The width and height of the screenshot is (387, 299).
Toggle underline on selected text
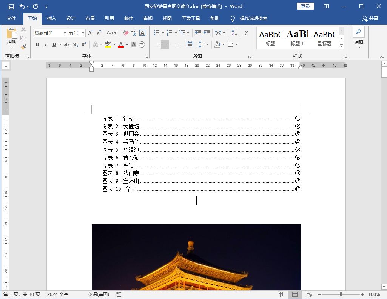pos(54,44)
